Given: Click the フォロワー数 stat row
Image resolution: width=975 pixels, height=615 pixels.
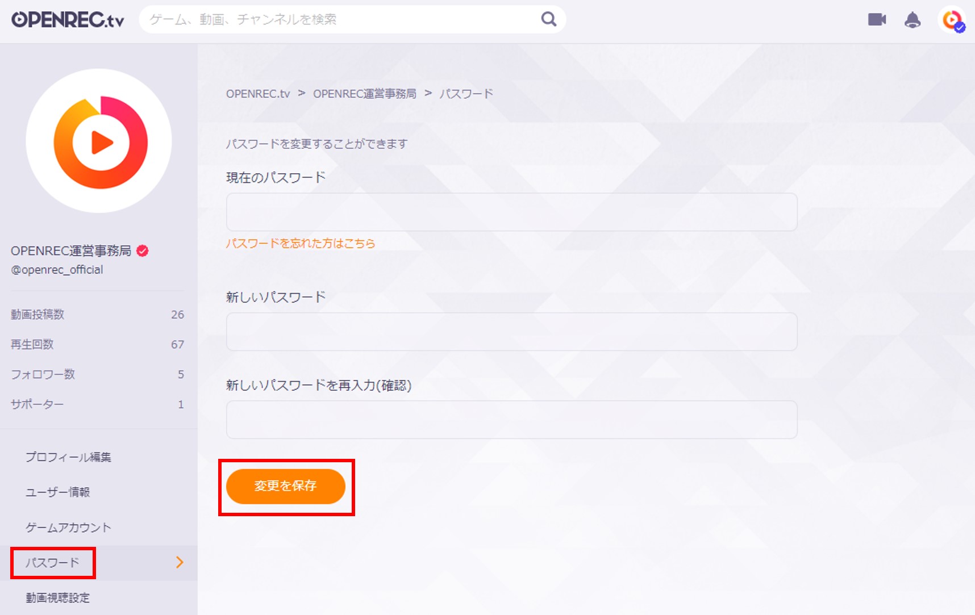Looking at the screenshot, I should tap(97, 375).
